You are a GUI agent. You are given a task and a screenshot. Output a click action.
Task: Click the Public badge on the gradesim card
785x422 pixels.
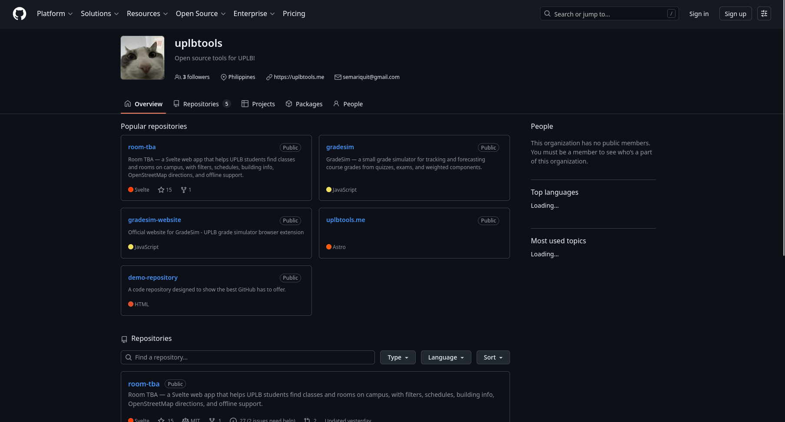(x=488, y=148)
